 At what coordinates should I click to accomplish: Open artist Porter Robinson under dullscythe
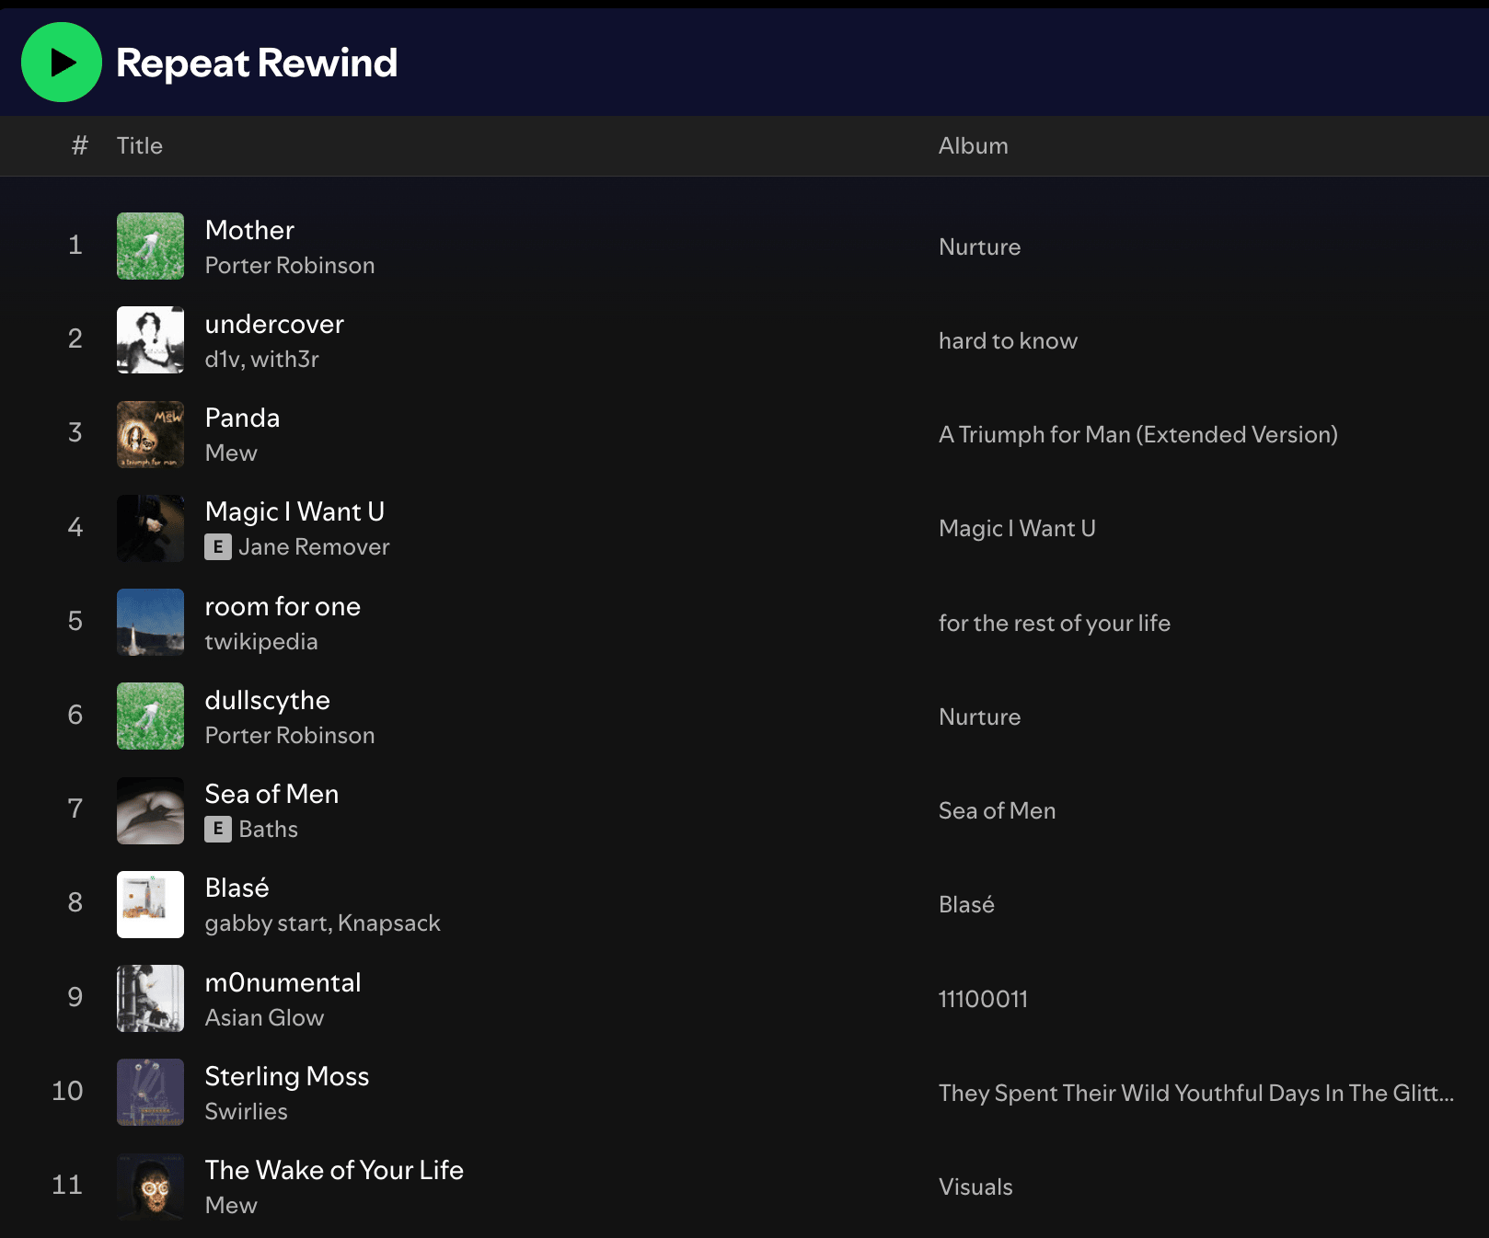click(290, 736)
